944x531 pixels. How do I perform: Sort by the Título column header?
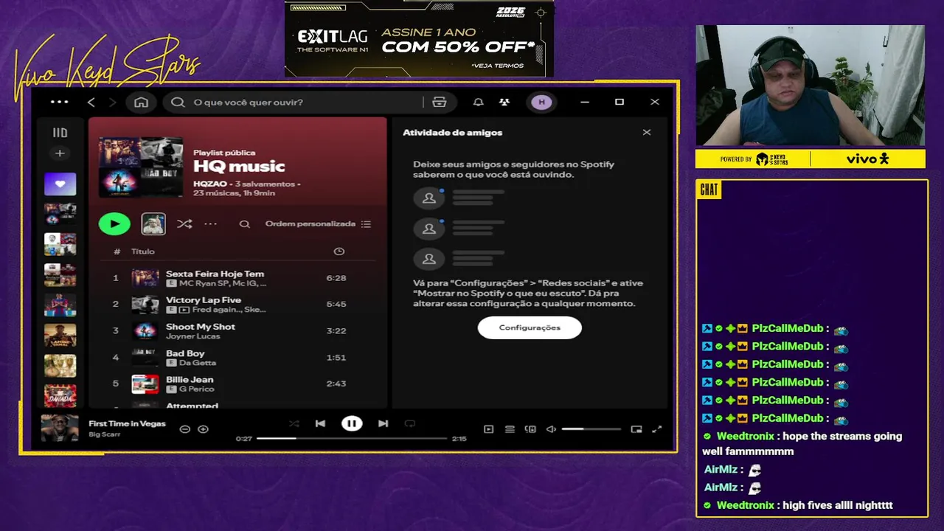[x=143, y=251]
